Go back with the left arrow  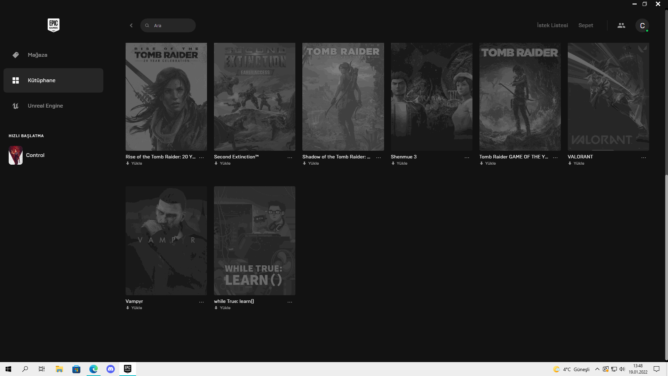point(131,25)
